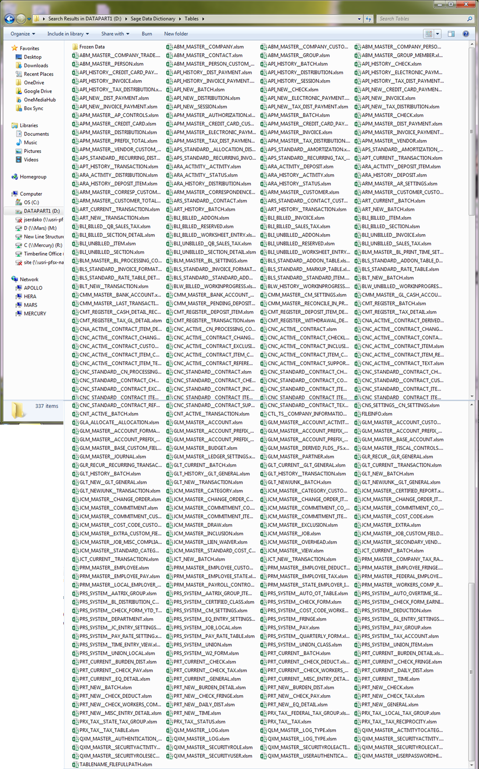The height and width of the screenshot is (769, 479).
Task: Select file CNC_ACTIVE__CONTRACT.xlsm
Action: (x=299, y=329)
